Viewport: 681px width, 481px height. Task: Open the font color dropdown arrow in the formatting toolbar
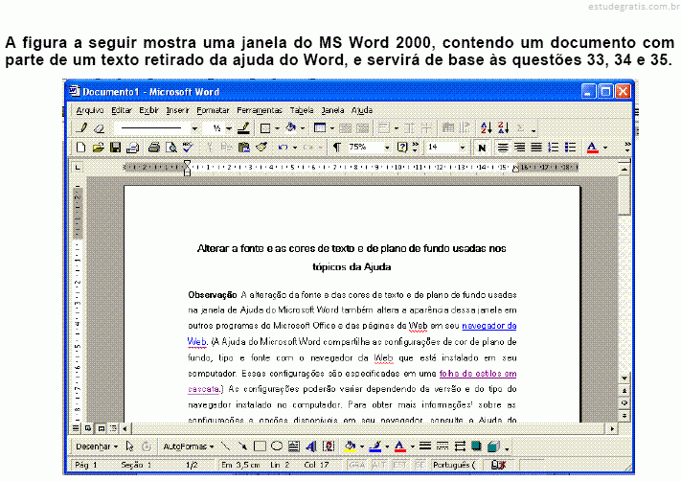pos(605,148)
